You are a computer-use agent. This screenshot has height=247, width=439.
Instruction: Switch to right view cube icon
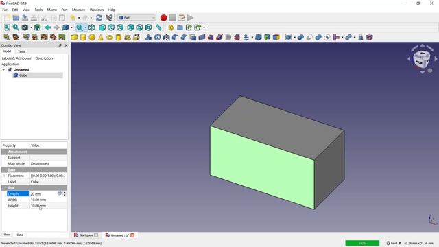click(x=120, y=27)
